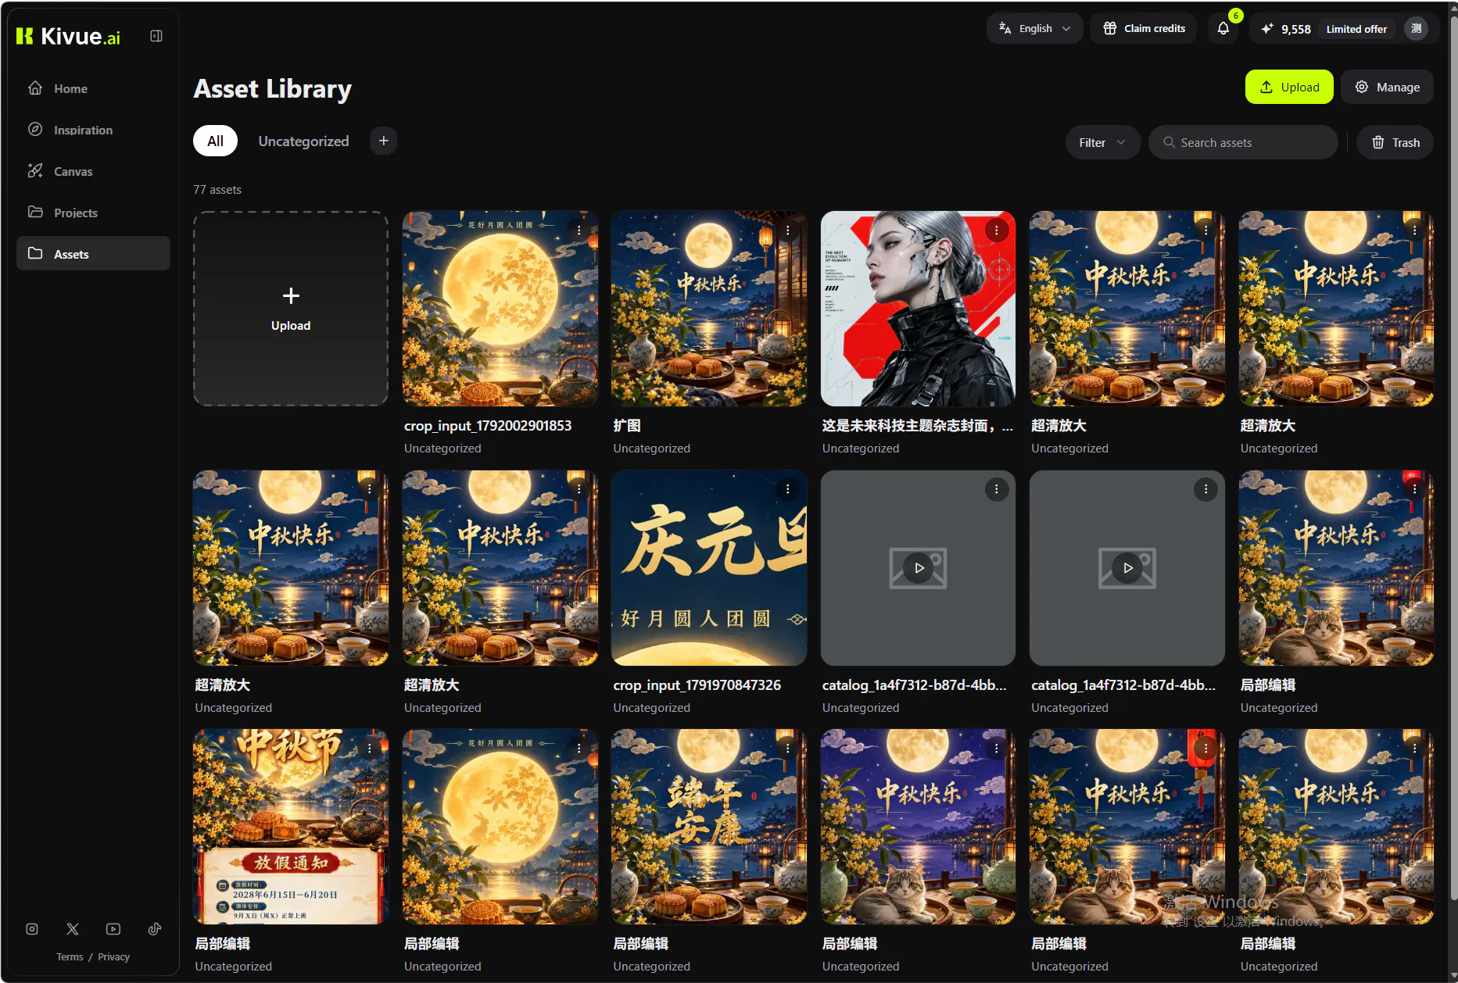This screenshot has width=1458, height=983.
Task: Open YouTube social icon
Action: click(113, 929)
